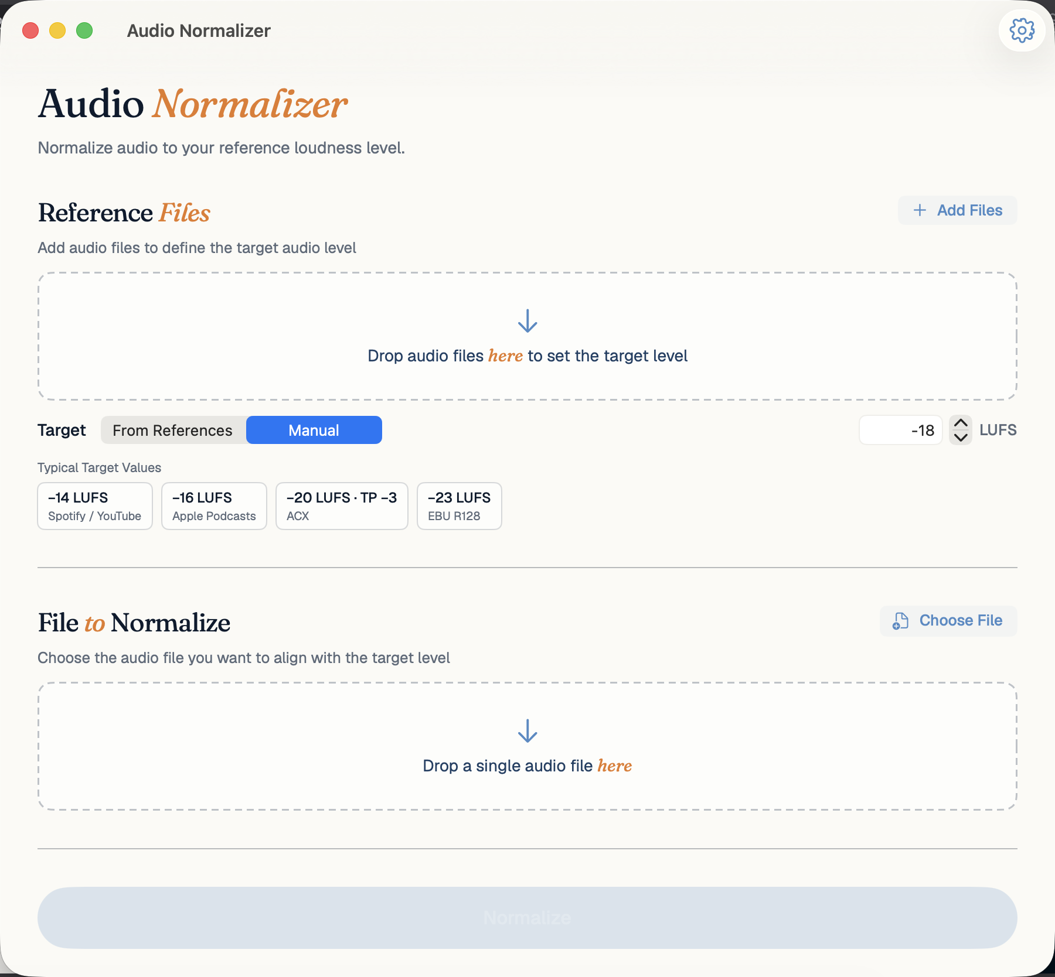Click the 'here' link in reference drop zone
This screenshot has width=1055, height=977.
coord(505,356)
